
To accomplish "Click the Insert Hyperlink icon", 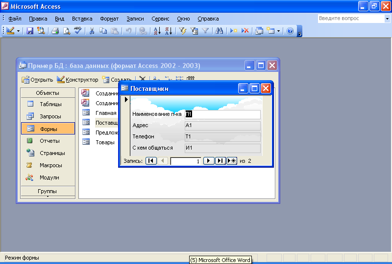I will [143, 31].
